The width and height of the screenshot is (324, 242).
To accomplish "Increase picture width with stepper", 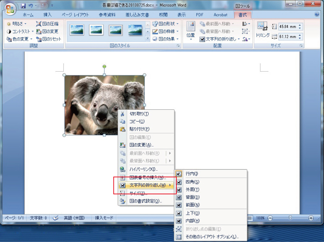I will (x=300, y=35).
